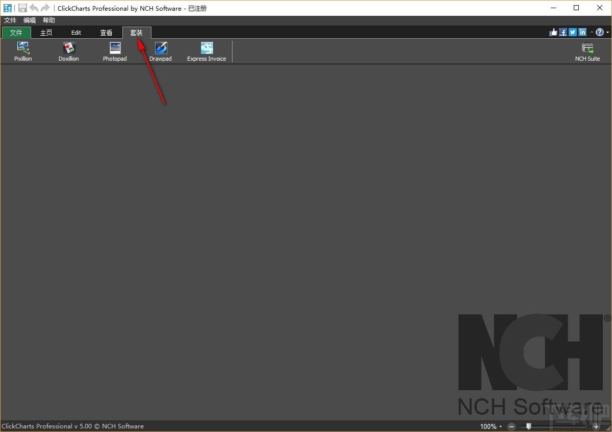
Task: Share on Twitter icon
Action: (573, 32)
